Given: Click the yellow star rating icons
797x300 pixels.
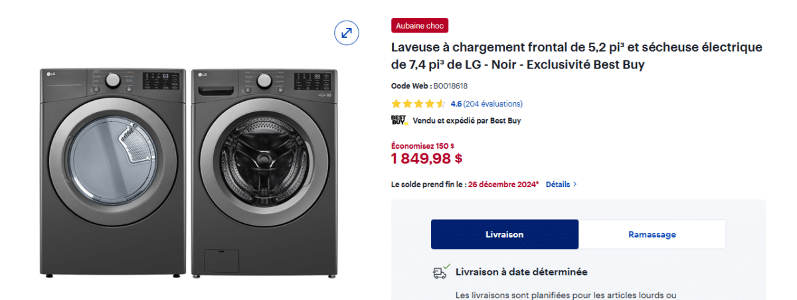Looking at the screenshot, I should point(418,104).
